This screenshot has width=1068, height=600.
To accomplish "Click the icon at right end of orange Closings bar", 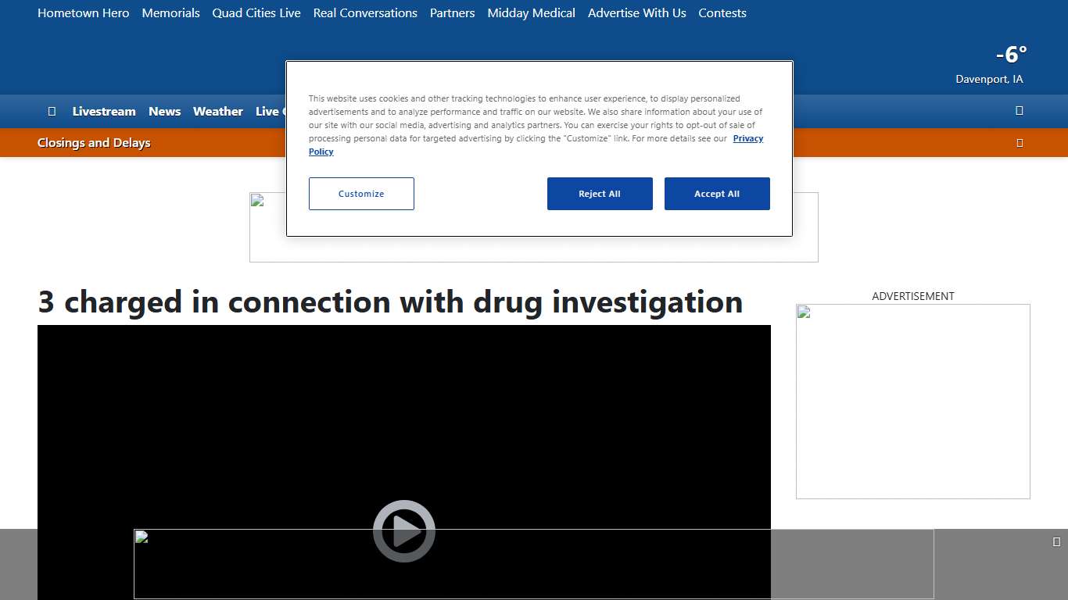I will click(1019, 143).
